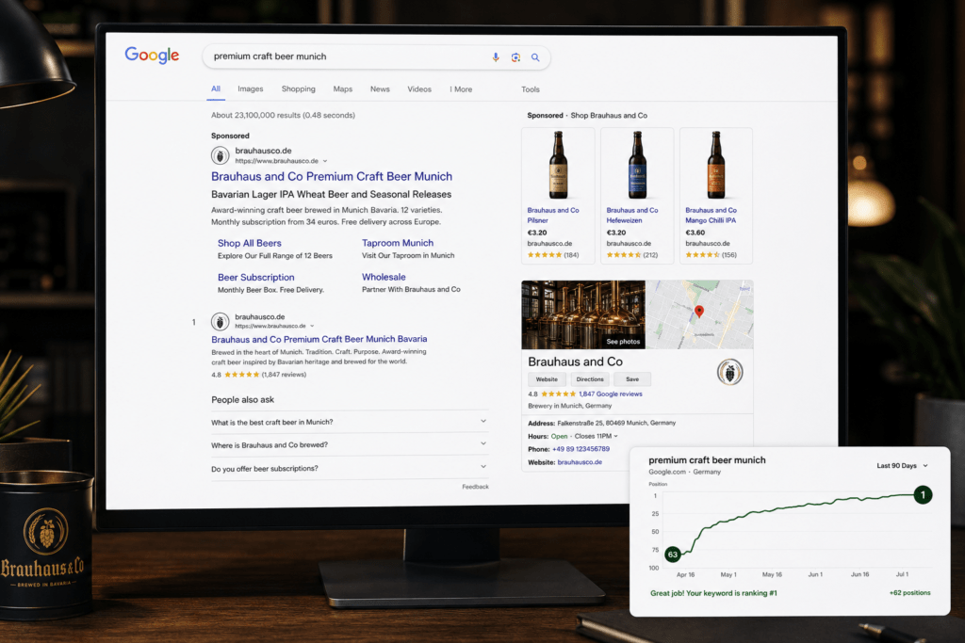Open Last 90 Days dropdown in ranking card

click(902, 466)
